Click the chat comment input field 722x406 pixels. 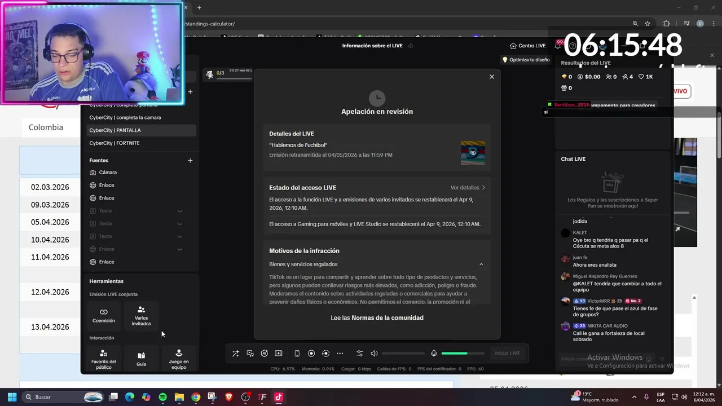[601, 359]
